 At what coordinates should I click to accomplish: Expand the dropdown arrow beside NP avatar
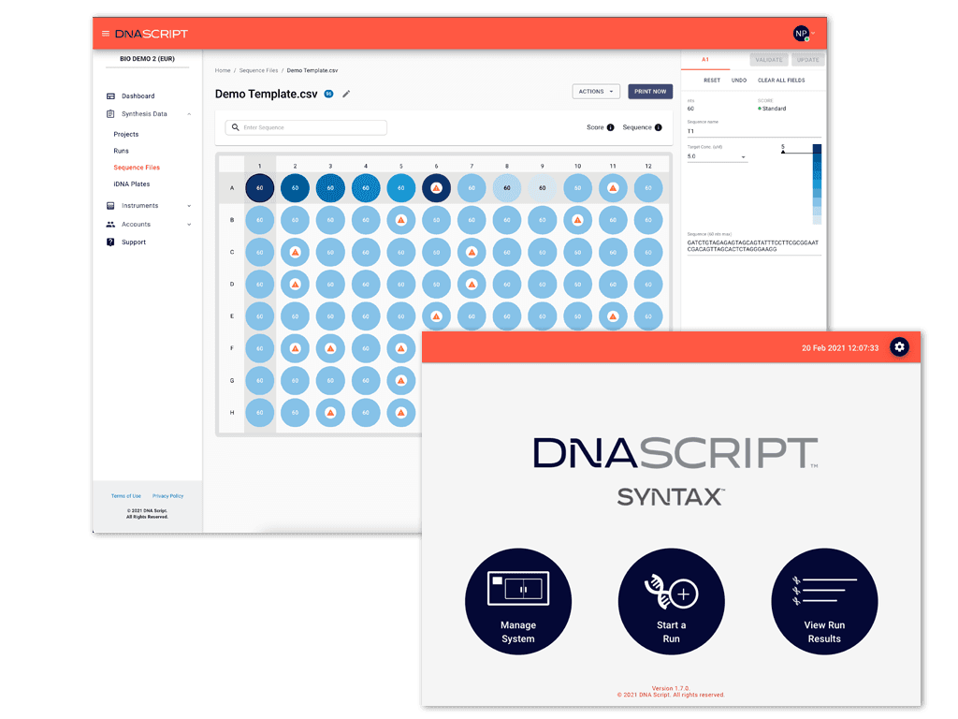pyautogui.click(x=814, y=34)
